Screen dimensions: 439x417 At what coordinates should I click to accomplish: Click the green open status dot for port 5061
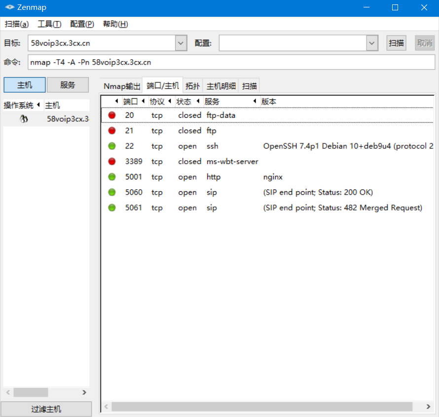point(112,208)
